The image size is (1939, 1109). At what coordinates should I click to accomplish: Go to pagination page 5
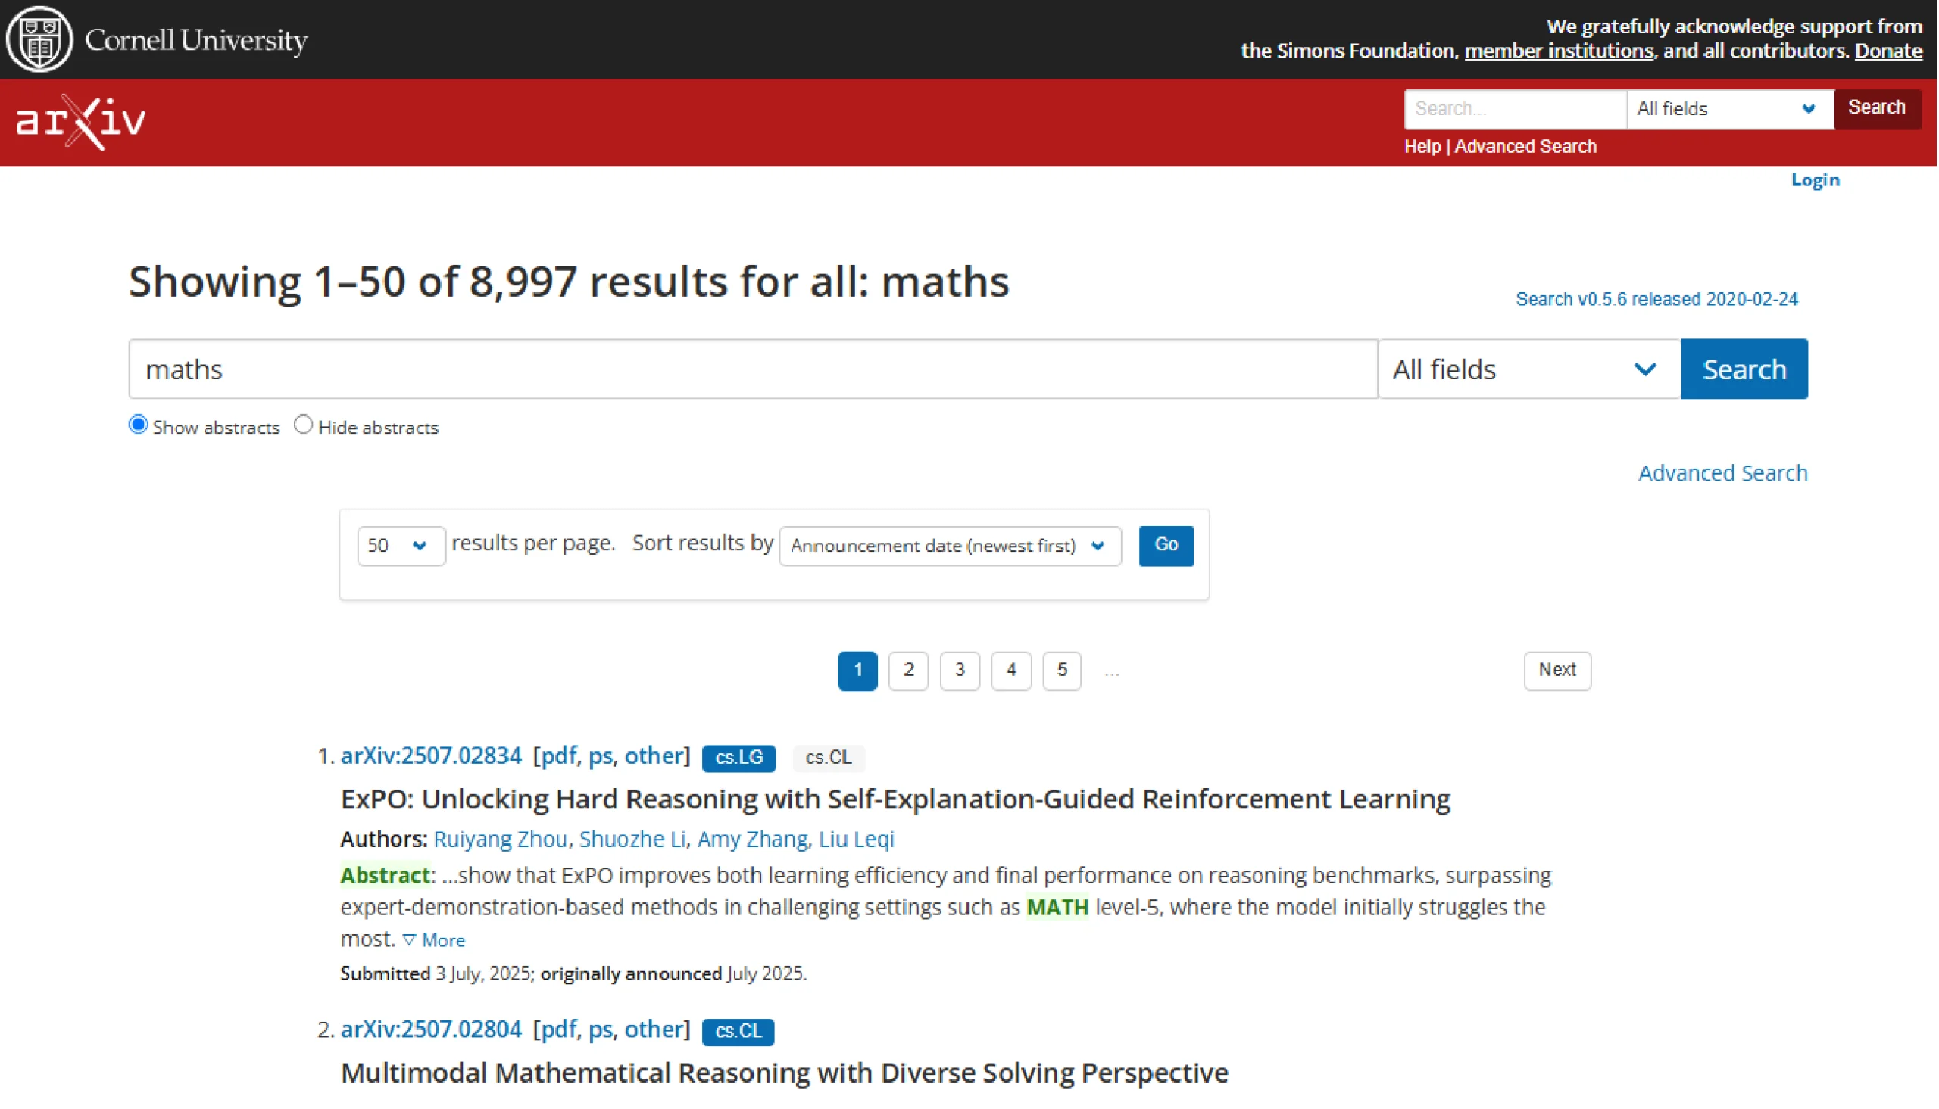tap(1061, 671)
